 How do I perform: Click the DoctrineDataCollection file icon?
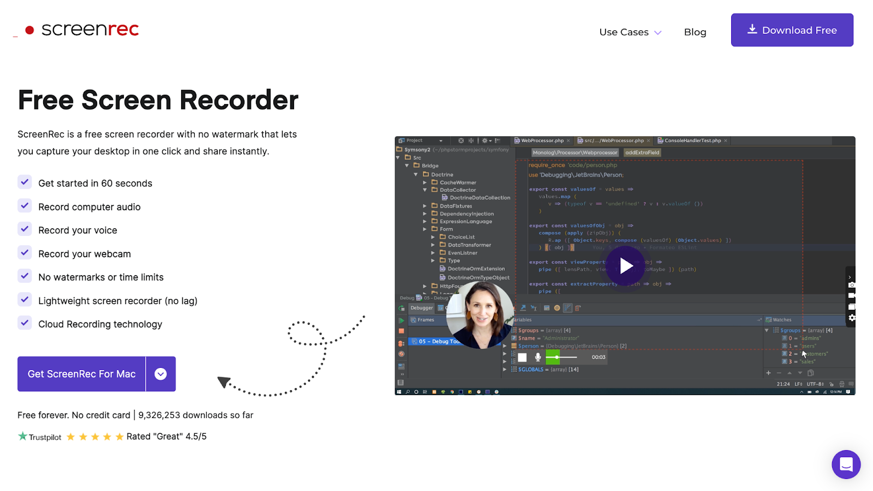[445, 198]
